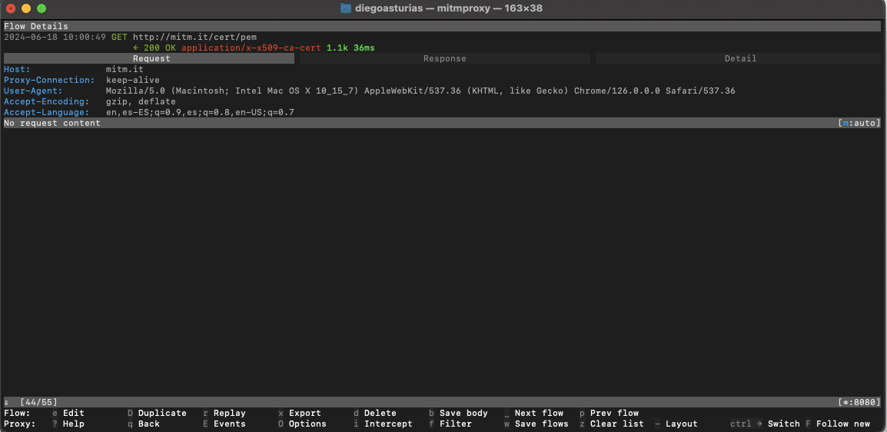
Task: Click the gzip, deflate value
Action: tap(141, 101)
